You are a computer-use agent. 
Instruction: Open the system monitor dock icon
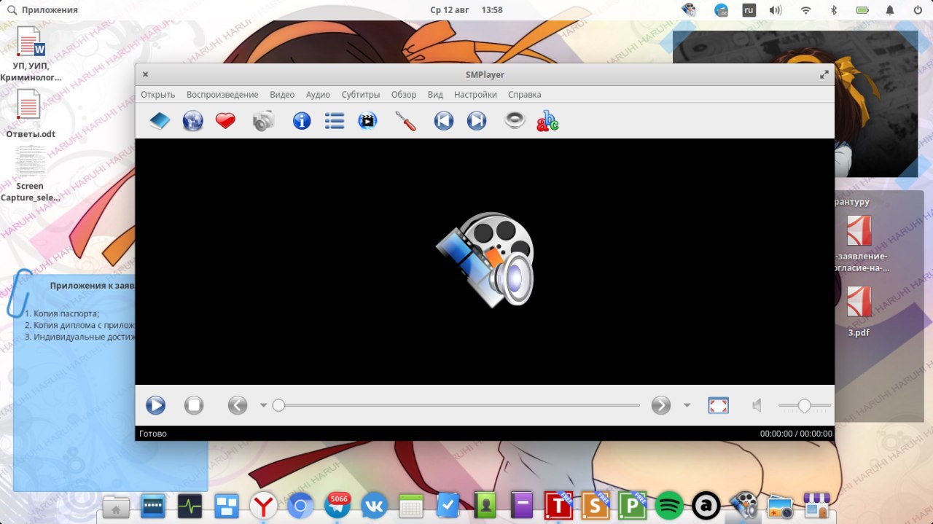(x=190, y=505)
